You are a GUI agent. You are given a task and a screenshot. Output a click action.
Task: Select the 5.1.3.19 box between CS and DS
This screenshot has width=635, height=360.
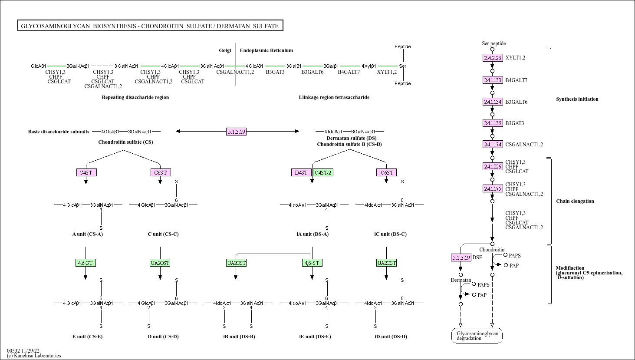tap(236, 131)
